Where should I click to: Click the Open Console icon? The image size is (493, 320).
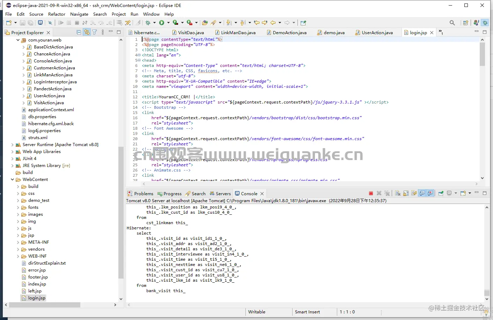(x=463, y=193)
